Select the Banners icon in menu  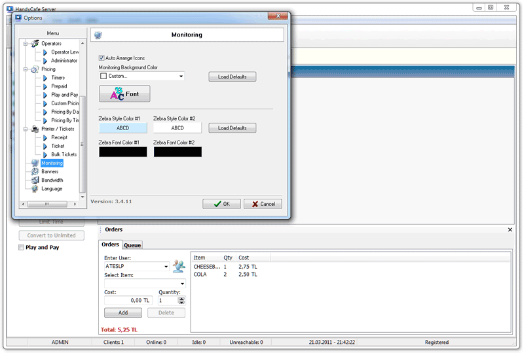tap(35, 172)
